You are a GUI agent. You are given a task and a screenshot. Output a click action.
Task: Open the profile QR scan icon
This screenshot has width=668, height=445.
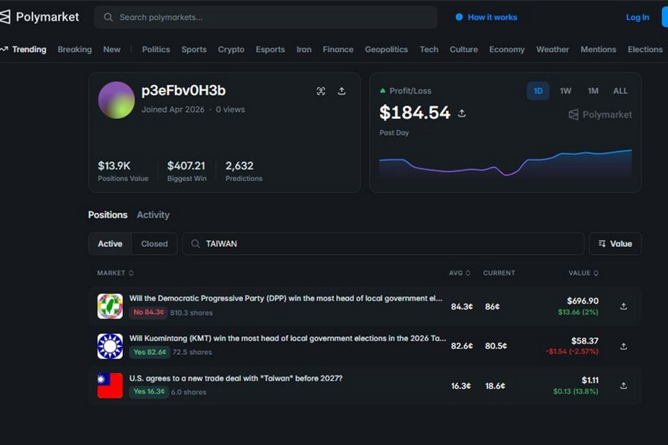(x=321, y=91)
